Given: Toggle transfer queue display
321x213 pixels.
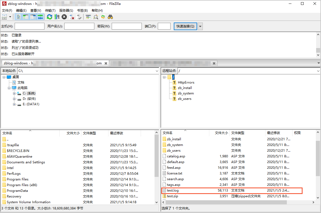Looking at the screenshot, I should [x=40, y=17].
